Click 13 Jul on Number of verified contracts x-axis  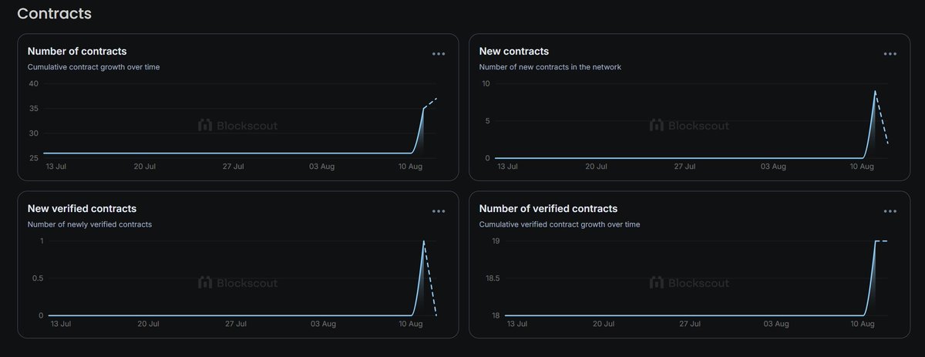518,323
